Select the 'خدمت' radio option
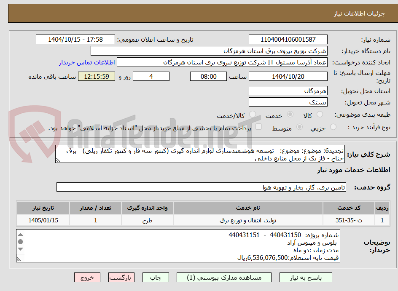This screenshot has height=291, width=398. [x=290, y=115]
